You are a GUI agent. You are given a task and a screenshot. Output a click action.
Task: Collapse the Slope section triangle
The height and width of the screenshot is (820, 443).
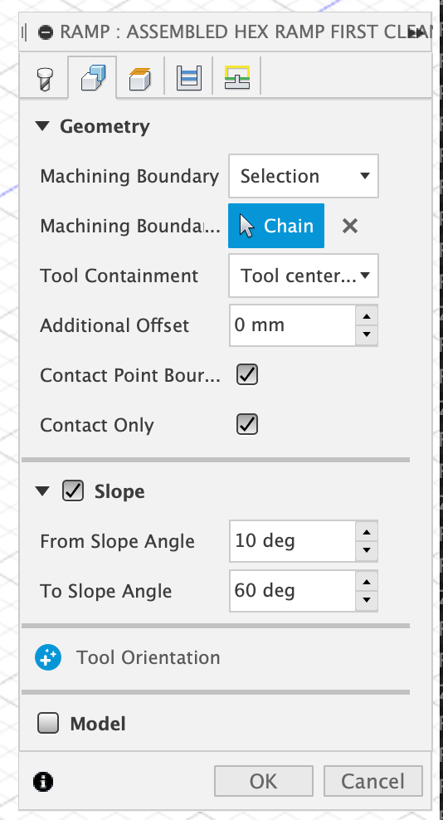click(x=42, y=491)
